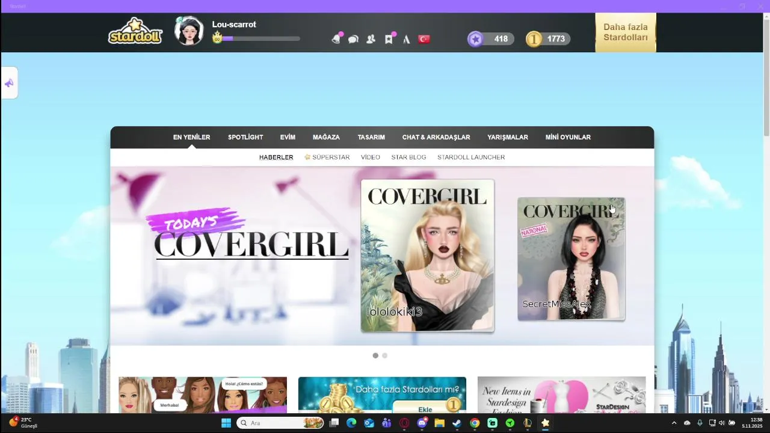Click the Lou-scarrot username
This screenshot has height=433, width=770.
pyautogui.click(x=234, y=25)
